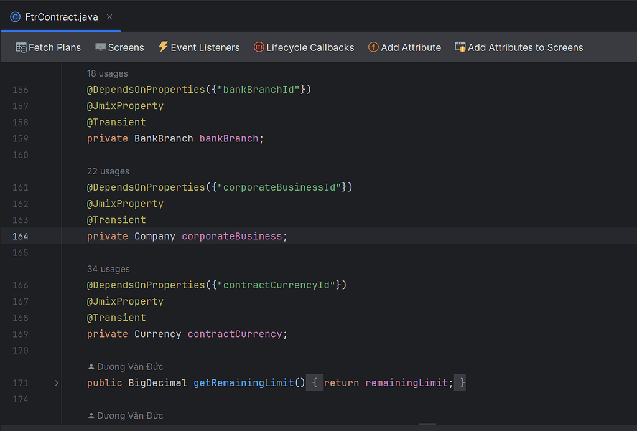Click the Company type on line 164

pos(155,236)
